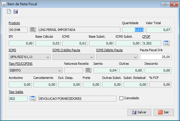The image size is (180, 121).
Task: Click Natureza Receita search icon
Action: point(88,70)
